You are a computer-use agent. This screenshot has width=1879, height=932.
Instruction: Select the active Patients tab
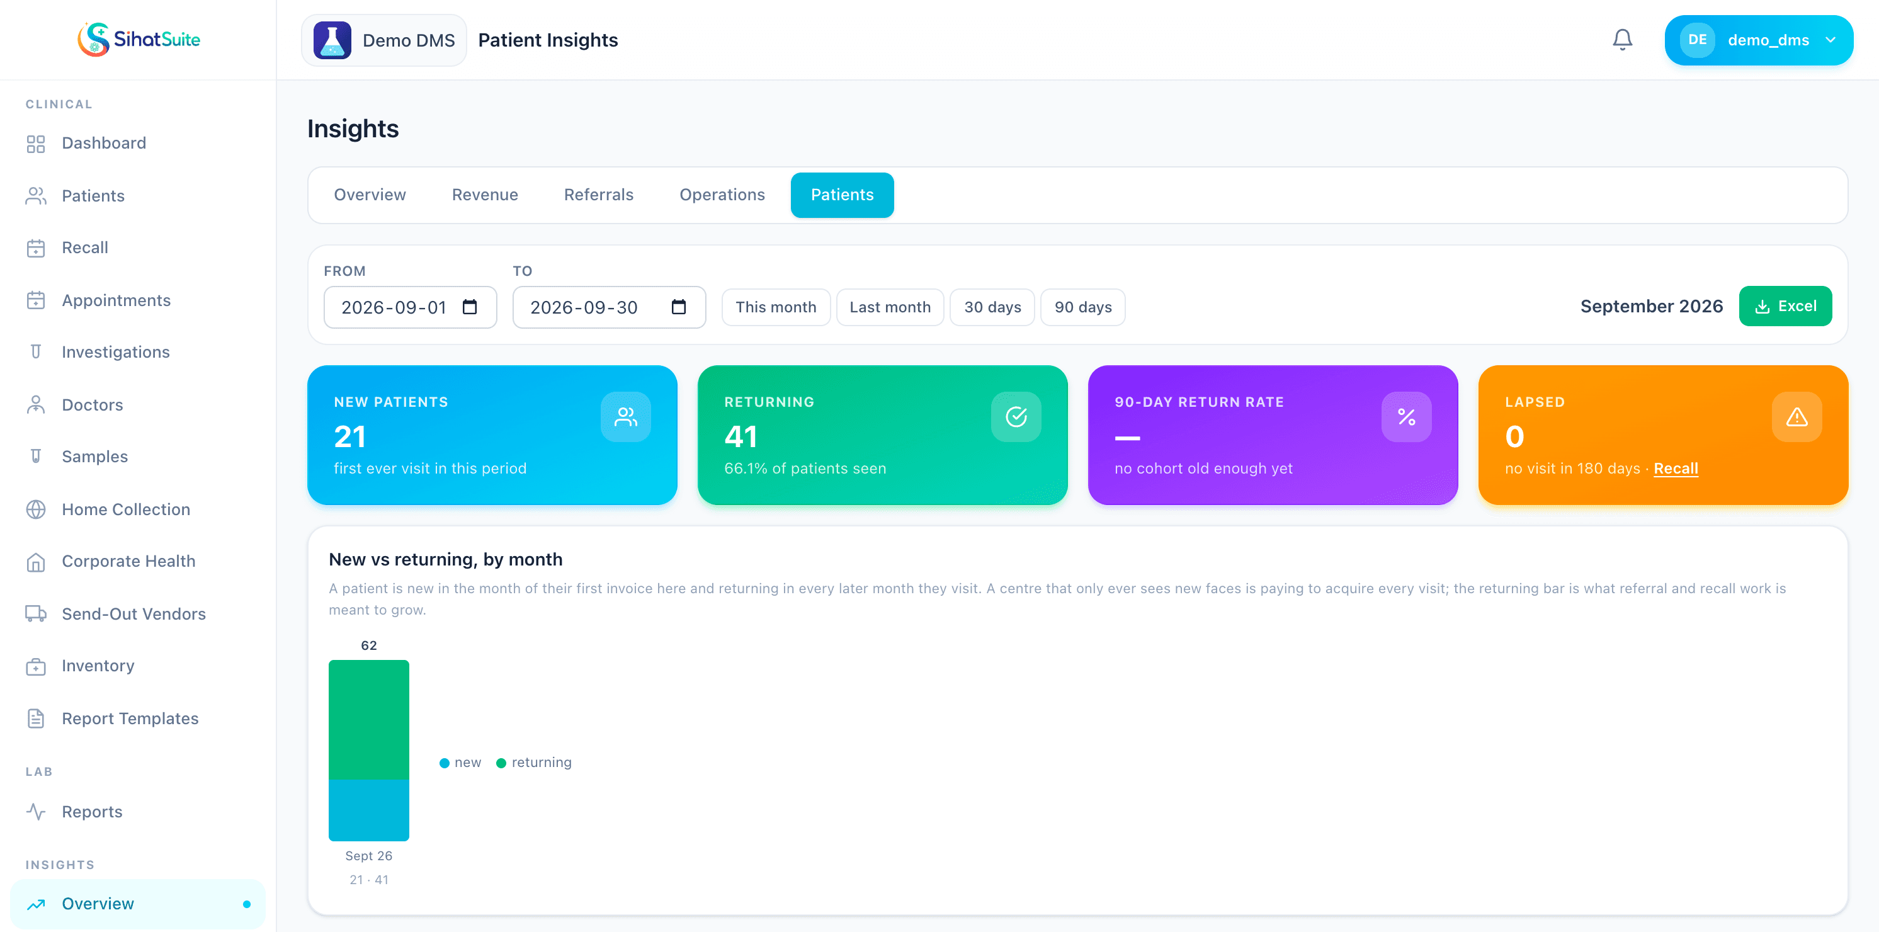(x=842, y=195)
